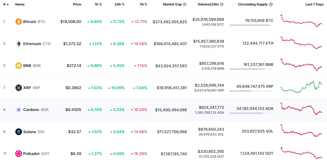Click Bitcoin circulating supply progress bar
The height and width of the screenshot is (164, 327).
251,25
